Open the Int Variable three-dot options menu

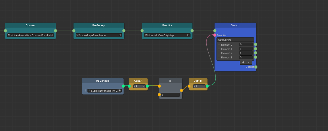pyautogui.click(x=86, y=91)
